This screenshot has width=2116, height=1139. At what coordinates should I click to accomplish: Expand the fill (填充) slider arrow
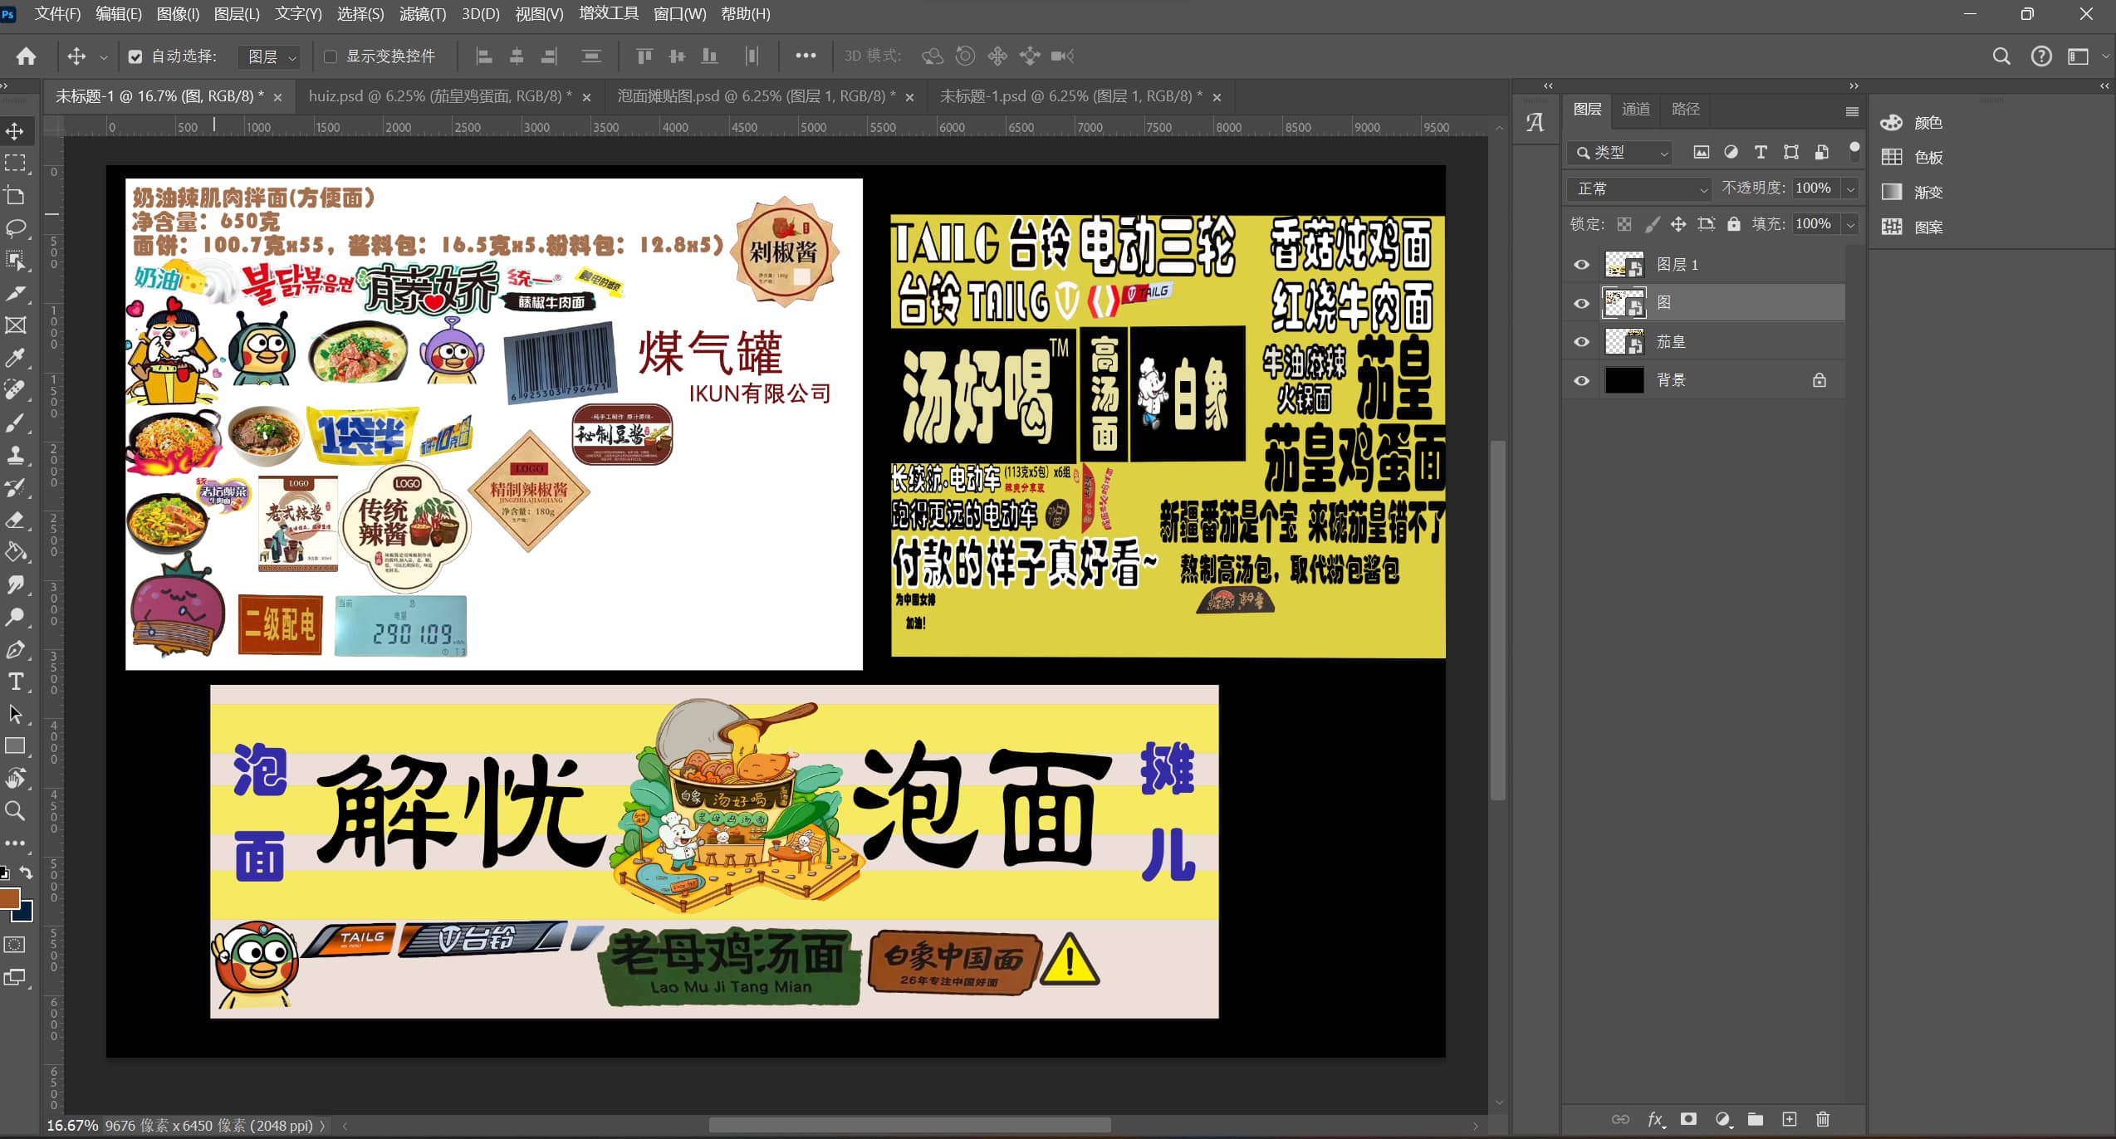click(x=1850, y=224)
